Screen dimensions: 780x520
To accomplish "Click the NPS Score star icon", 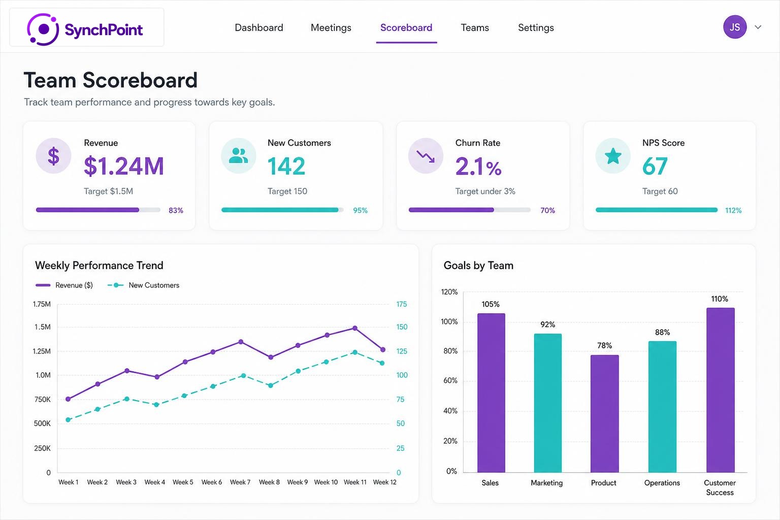I will point(613,156).
